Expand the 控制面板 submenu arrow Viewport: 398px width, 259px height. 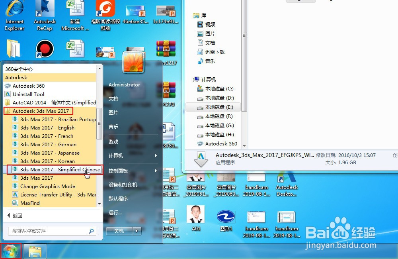point(156,171)
